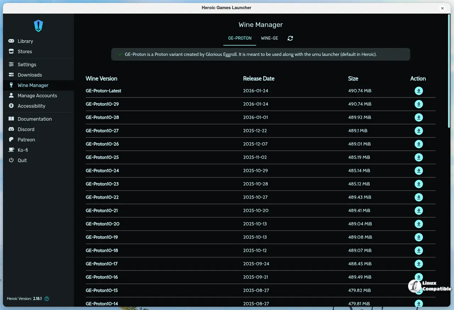Open the Downloads page
This screenshot has height=310, width=454.
tap(30, 75)
